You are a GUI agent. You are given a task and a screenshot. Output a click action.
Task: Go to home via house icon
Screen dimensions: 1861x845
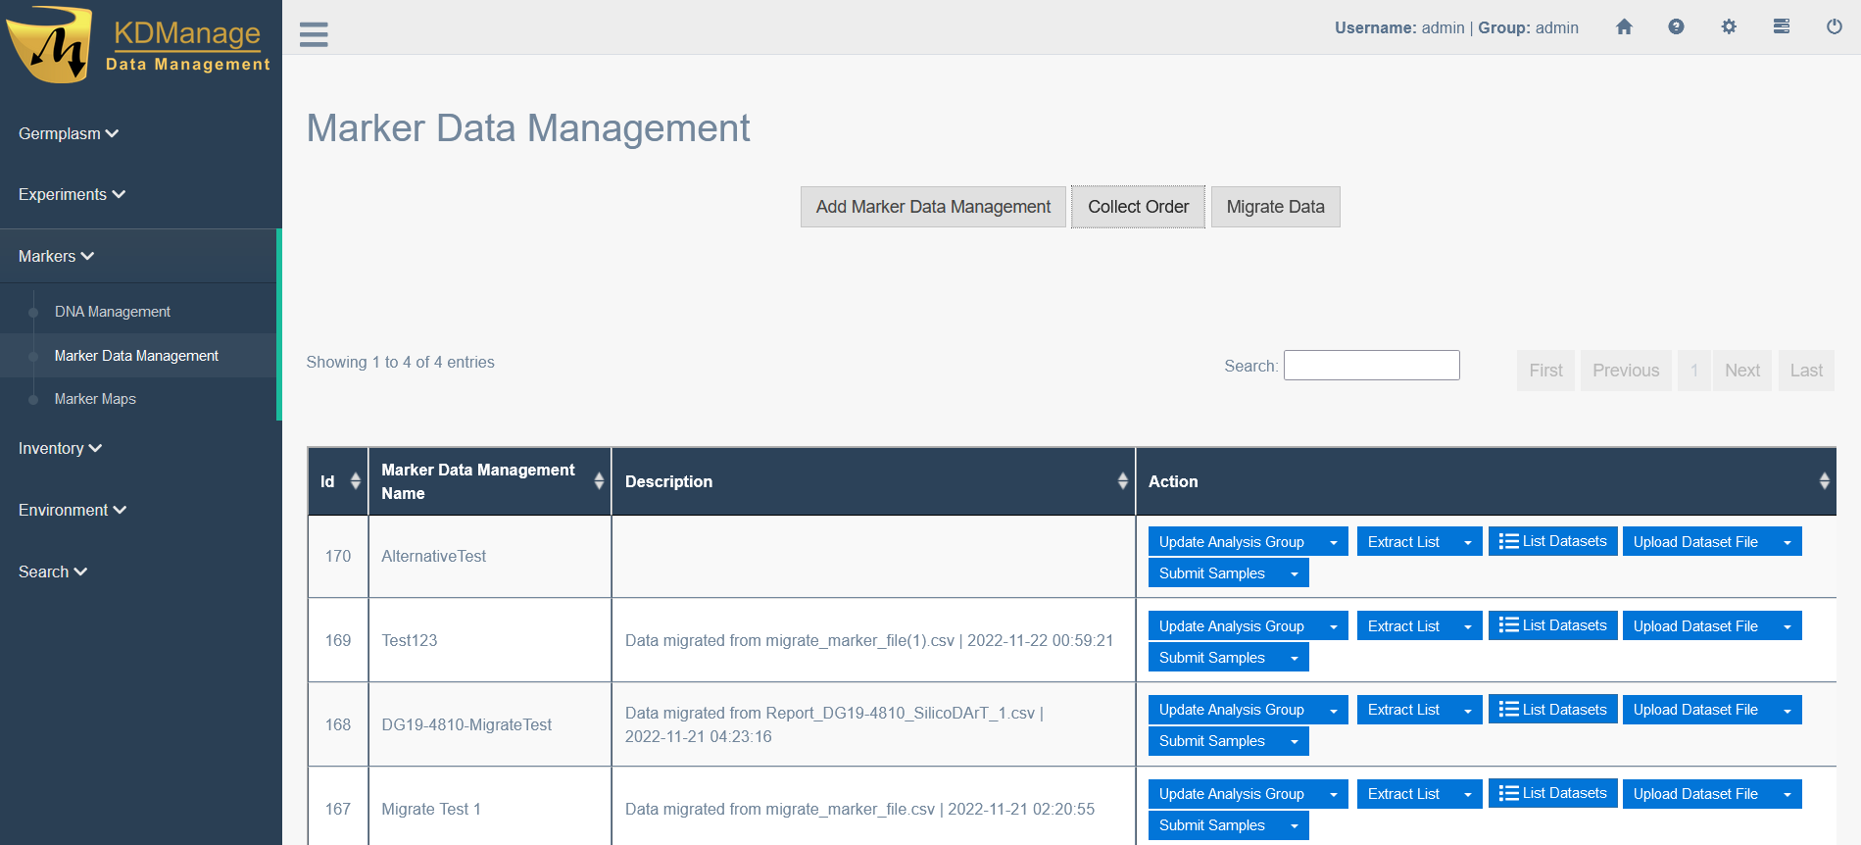1624,27
